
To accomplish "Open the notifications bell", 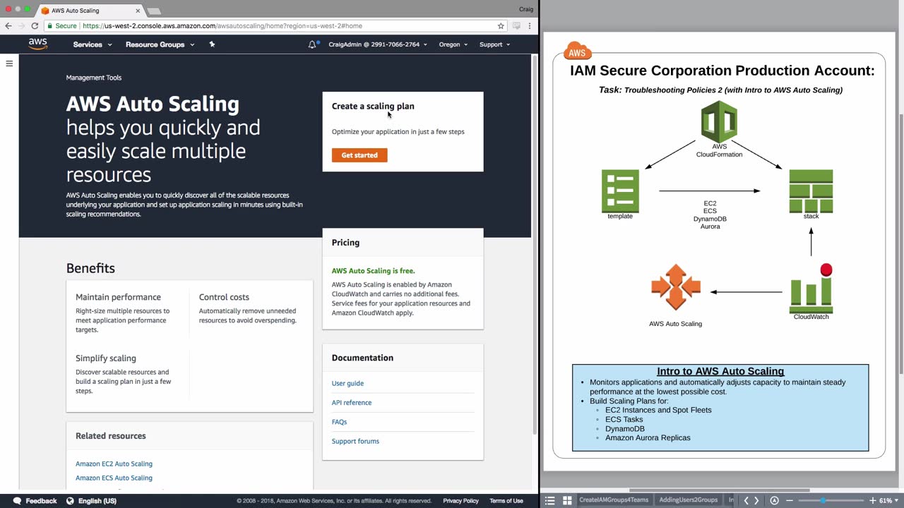I will pyautogui.click(x=312, y=44).
